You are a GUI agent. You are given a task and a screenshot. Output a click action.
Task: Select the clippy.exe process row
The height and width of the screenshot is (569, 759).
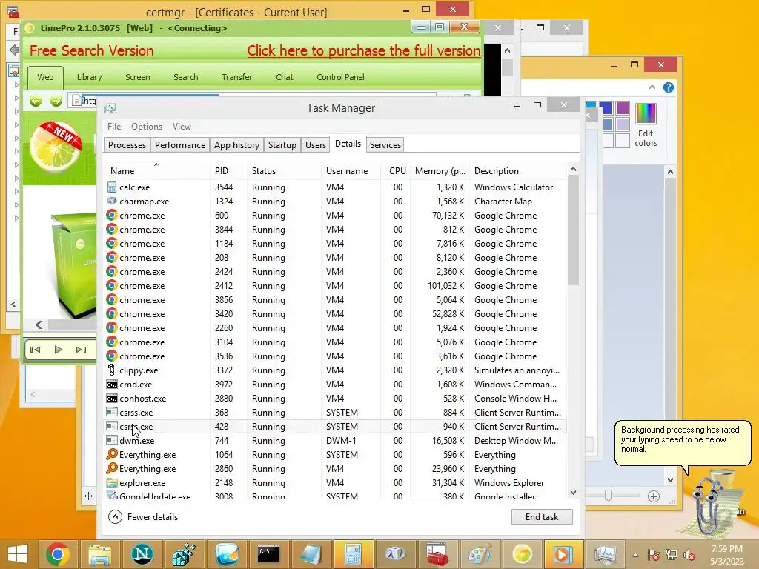[x=335, y=370]
